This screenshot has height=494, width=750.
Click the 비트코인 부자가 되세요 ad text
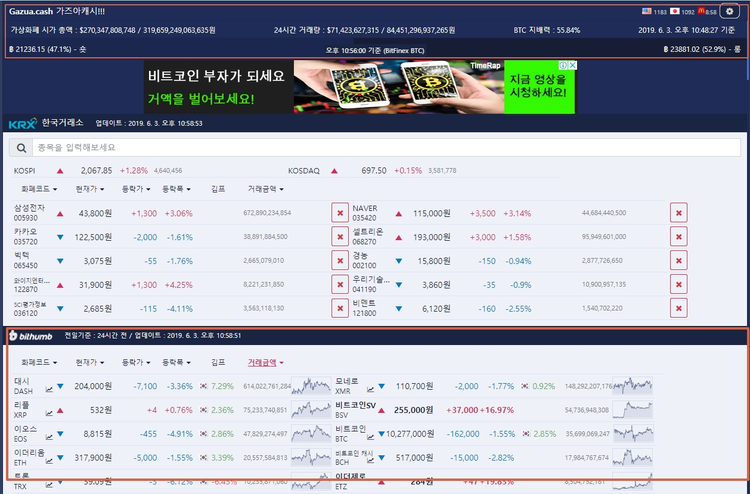(x=216, y=76)
